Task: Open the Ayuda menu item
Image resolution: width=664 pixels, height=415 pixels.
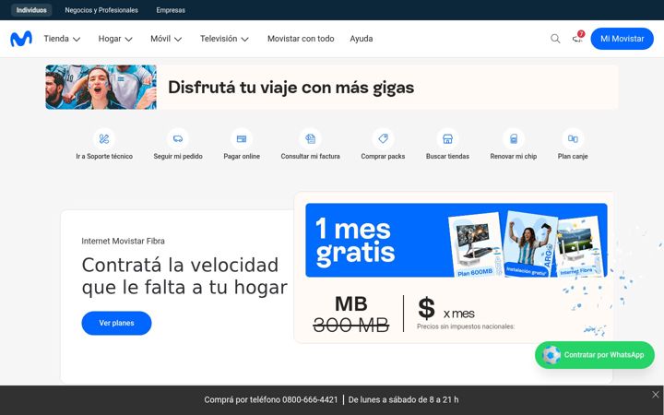Action: pos(362,39)
